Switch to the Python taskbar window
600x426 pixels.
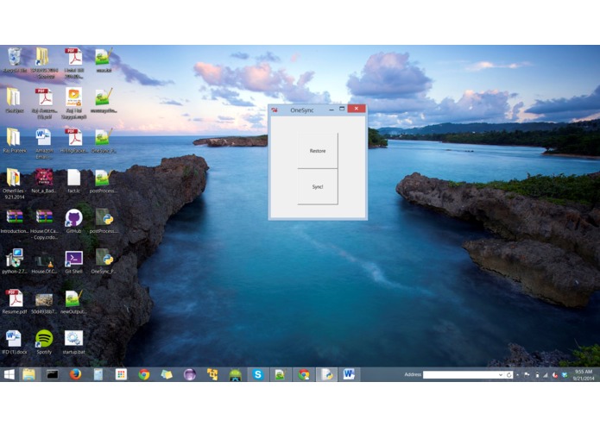(326, 374)
